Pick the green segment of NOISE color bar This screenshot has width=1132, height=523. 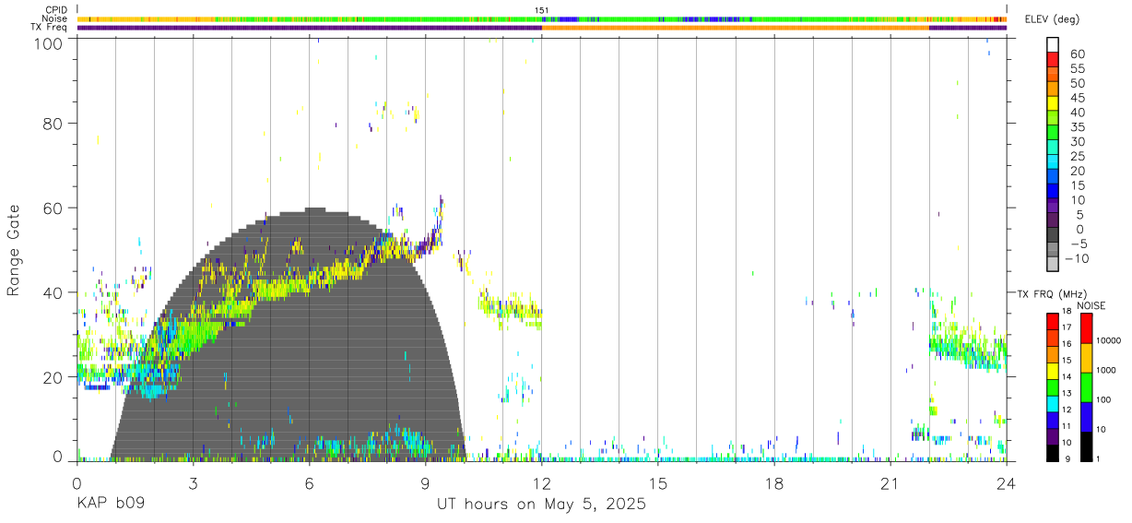click(x=1087, y=386)
